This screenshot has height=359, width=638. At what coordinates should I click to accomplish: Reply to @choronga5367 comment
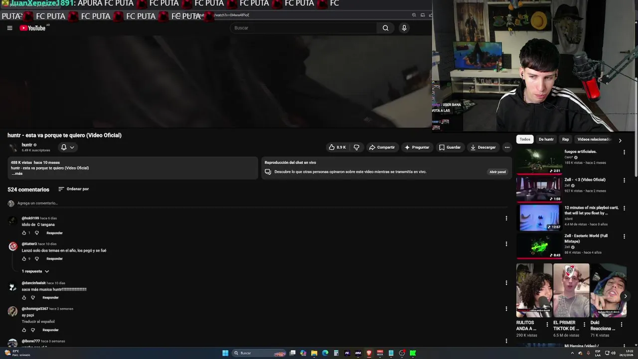[x=50, y=330]
